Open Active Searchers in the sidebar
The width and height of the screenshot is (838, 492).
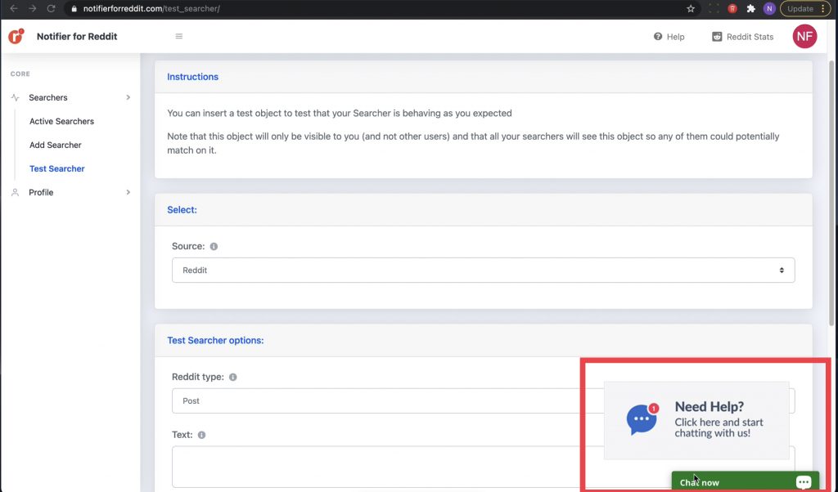[61, 122]
